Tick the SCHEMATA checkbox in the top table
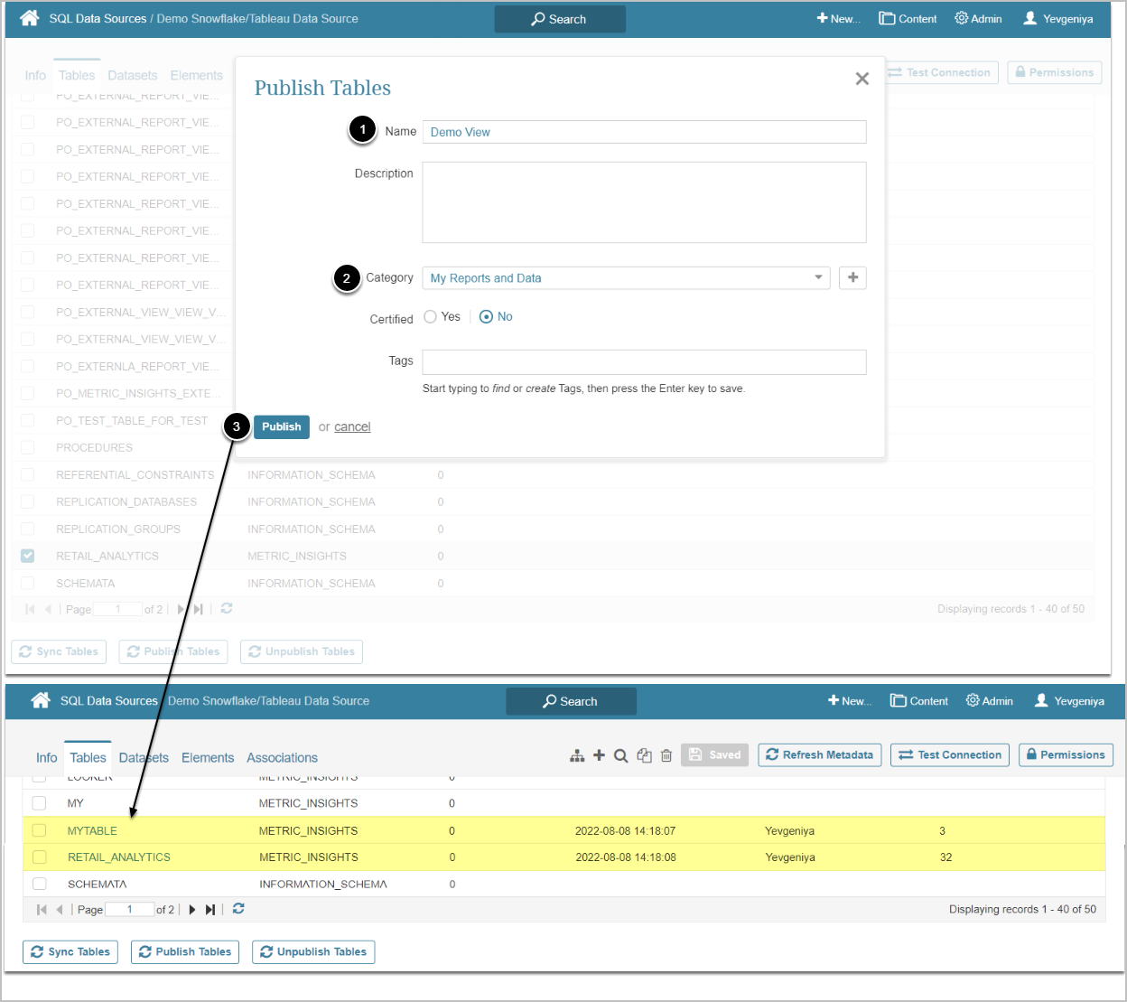The height and width of the screenshot is (1002, 1127). pyautogui.click(x=28, y=583)
